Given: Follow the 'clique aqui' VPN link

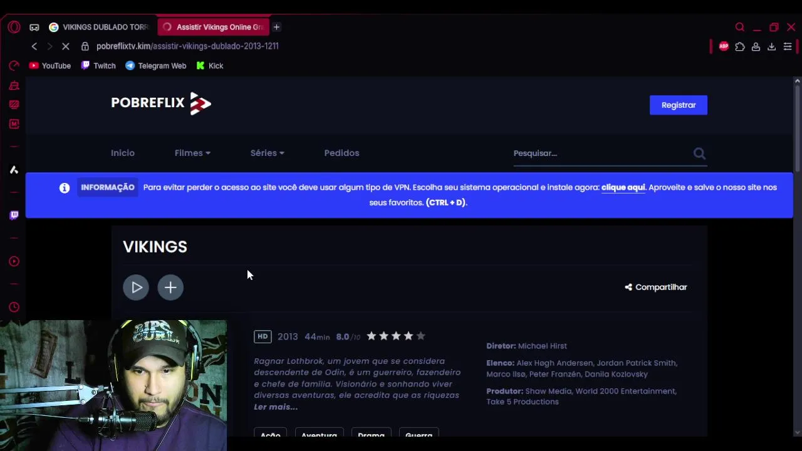Looking at the screenshot, I should pyautogui.click(x=623, y=187).
